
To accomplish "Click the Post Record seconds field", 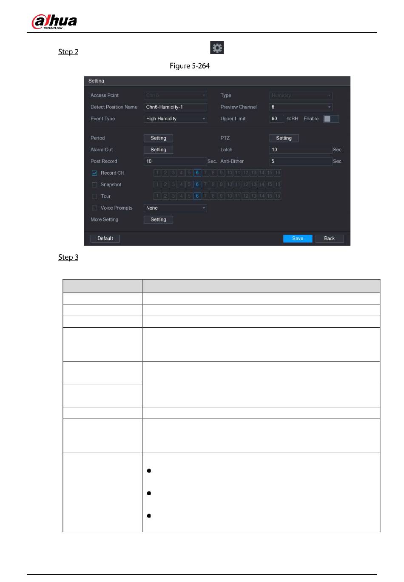I will (175, 161).
